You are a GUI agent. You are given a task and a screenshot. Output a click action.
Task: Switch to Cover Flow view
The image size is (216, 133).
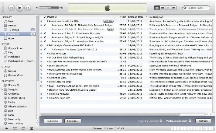click(173, 8)
